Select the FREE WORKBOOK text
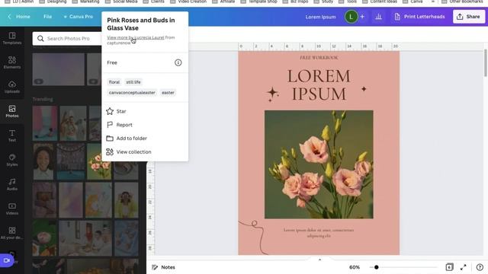This screenshot has height=274, width=488. tap(319, 58)
